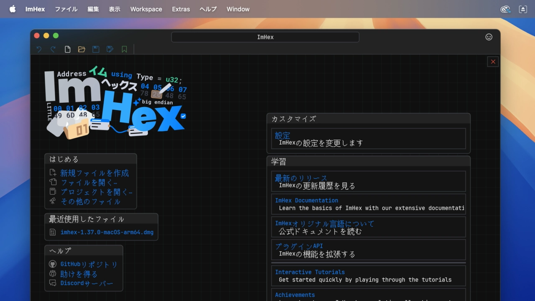
Task: Open プラグインAPI card
Action: 368,250
